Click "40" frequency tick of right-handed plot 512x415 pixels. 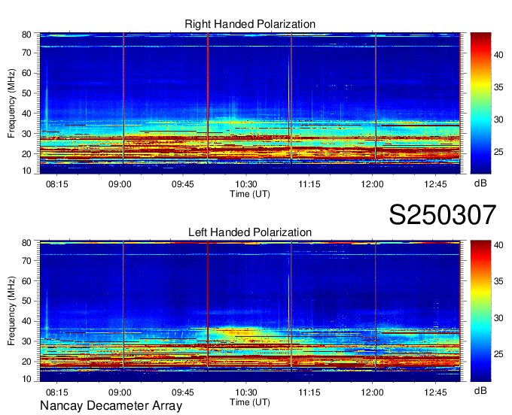point(26,114)
